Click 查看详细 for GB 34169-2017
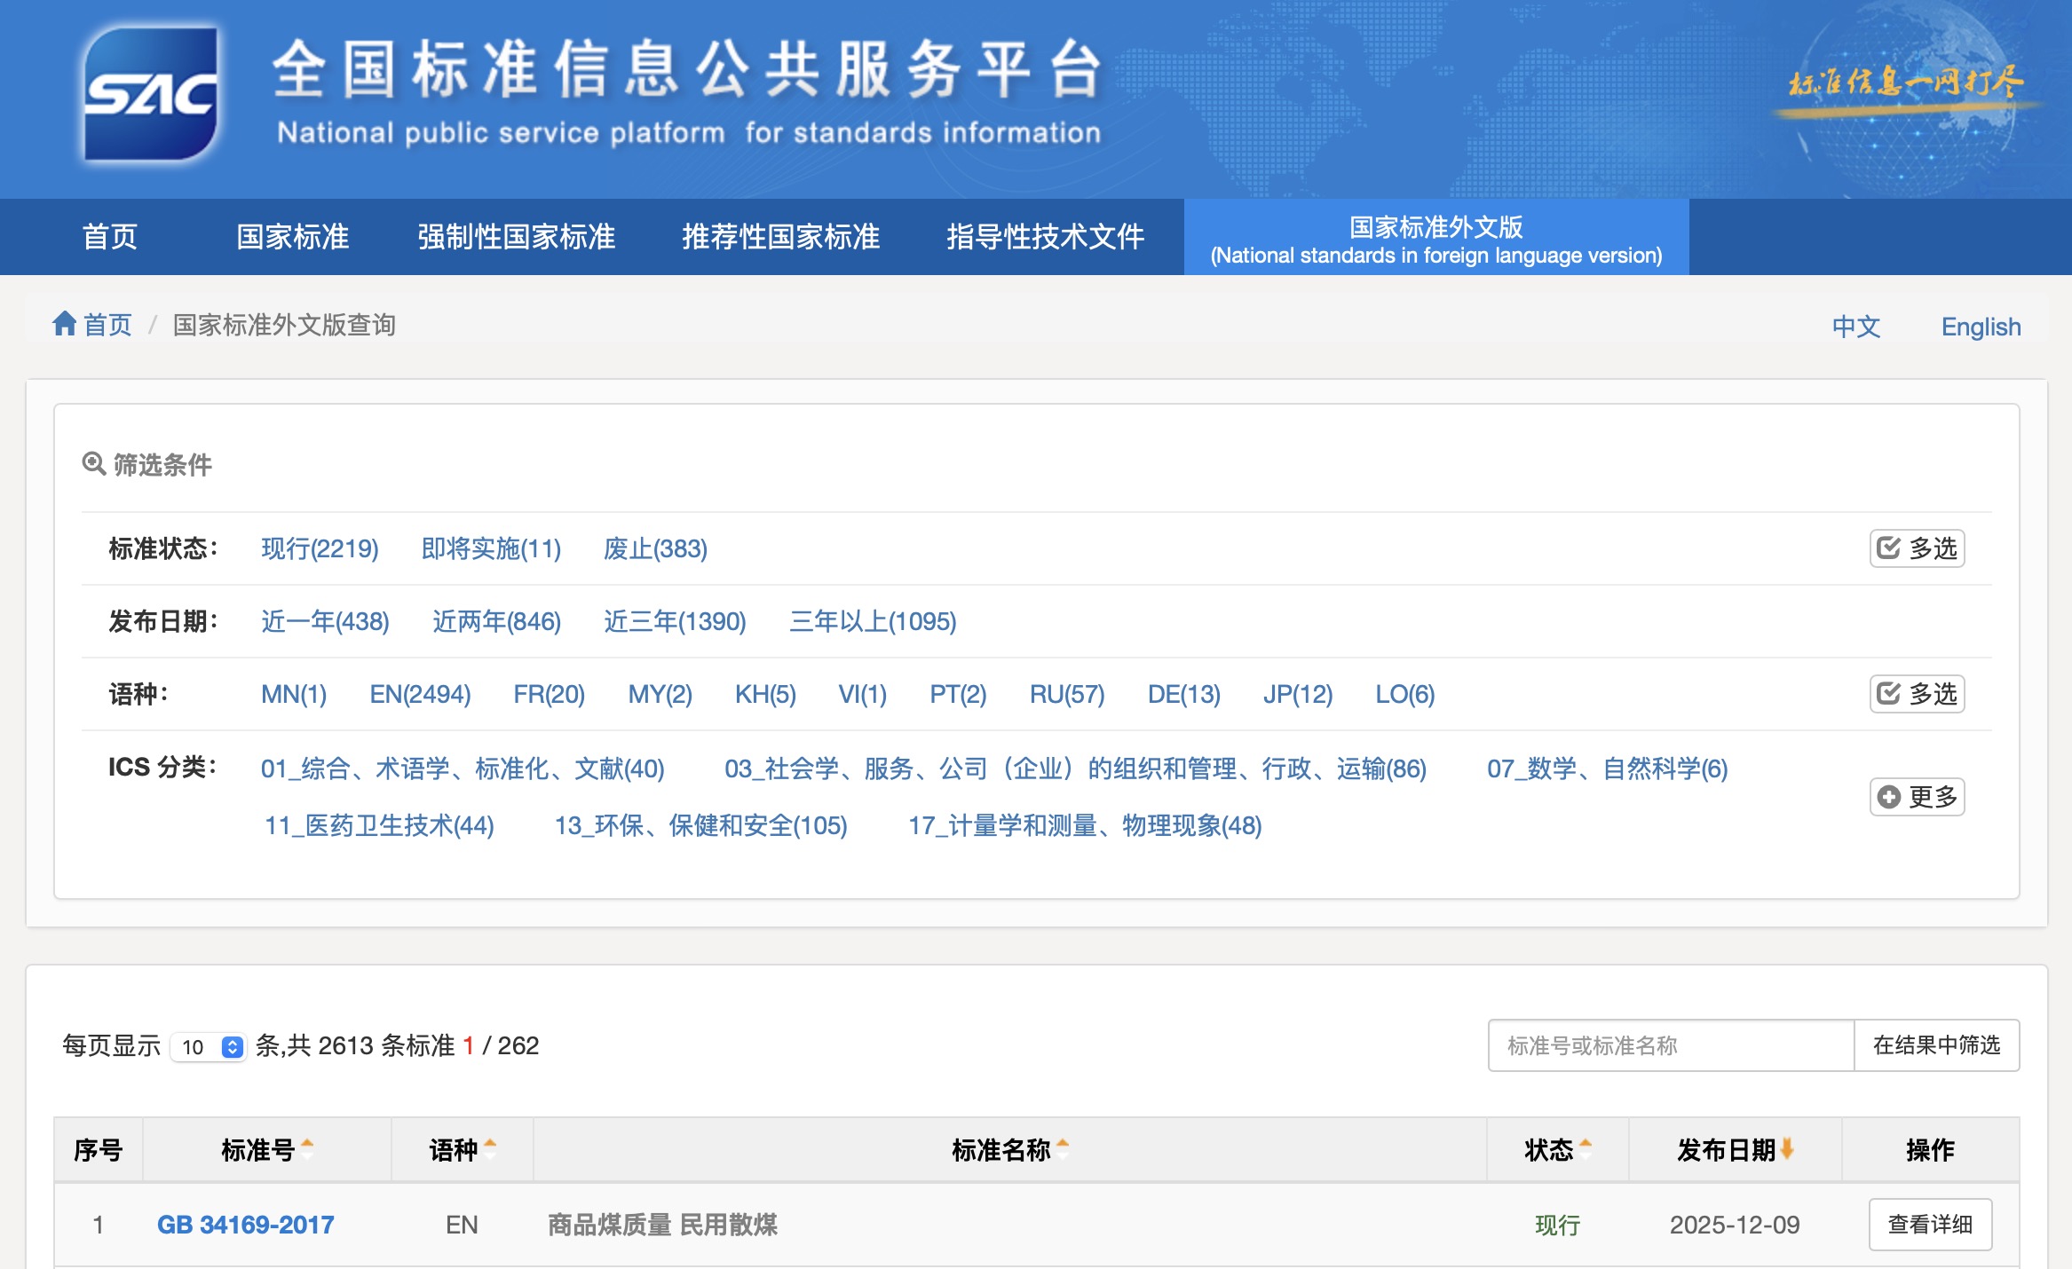The width and height of the screenshot is (2072, 1269). tap(1930, 1225)
